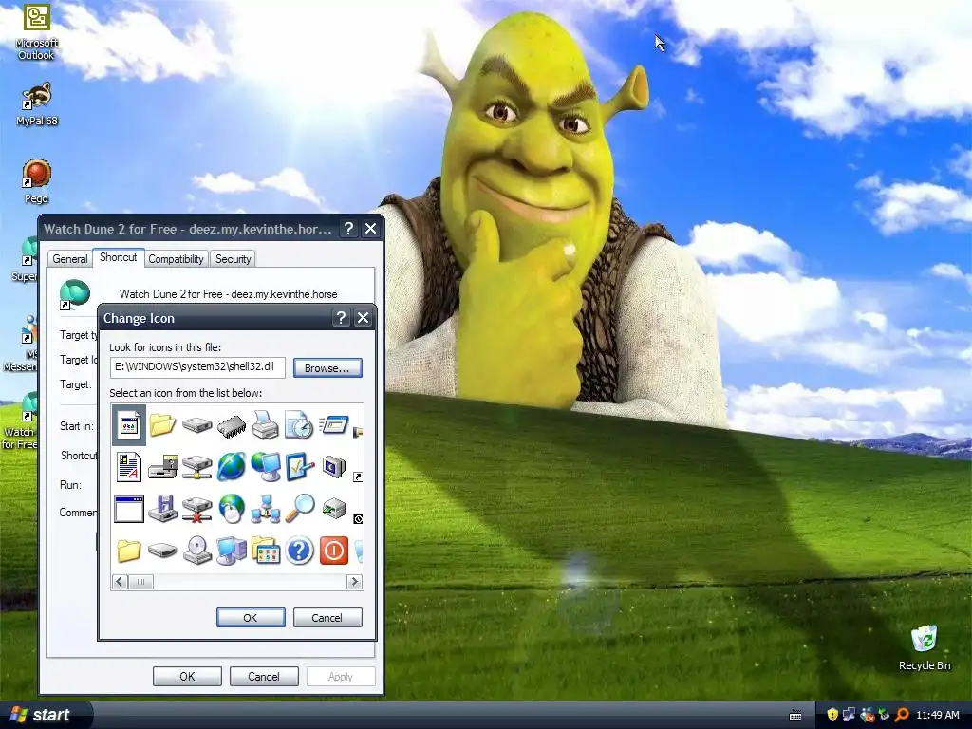This screenshot has height=729, width=972.
Task: Click the on-screen keyboard taskbar icon
Action: pyautogui.click(x=795, y=716)
